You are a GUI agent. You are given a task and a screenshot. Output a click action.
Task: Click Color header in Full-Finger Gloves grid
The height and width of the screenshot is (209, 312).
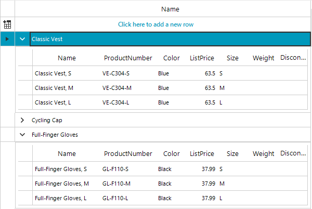tap(172, 154)
